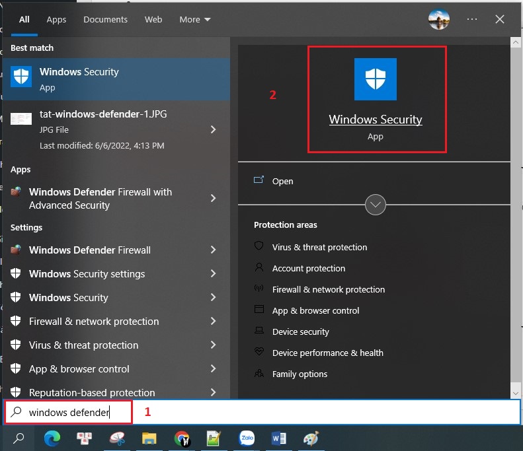This screenshot has width=523, height=451.
Task: Open the three-dot options menu
Action: [x=472, y=19]
